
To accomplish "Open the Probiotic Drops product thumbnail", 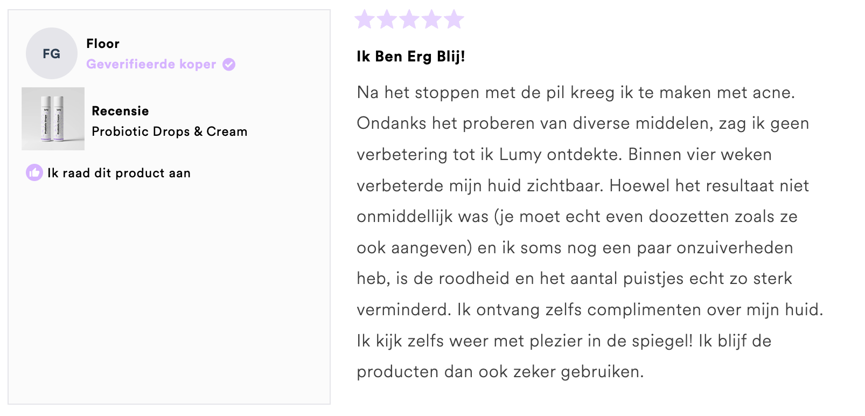I will pyautogui.click(x=53, y=119).
